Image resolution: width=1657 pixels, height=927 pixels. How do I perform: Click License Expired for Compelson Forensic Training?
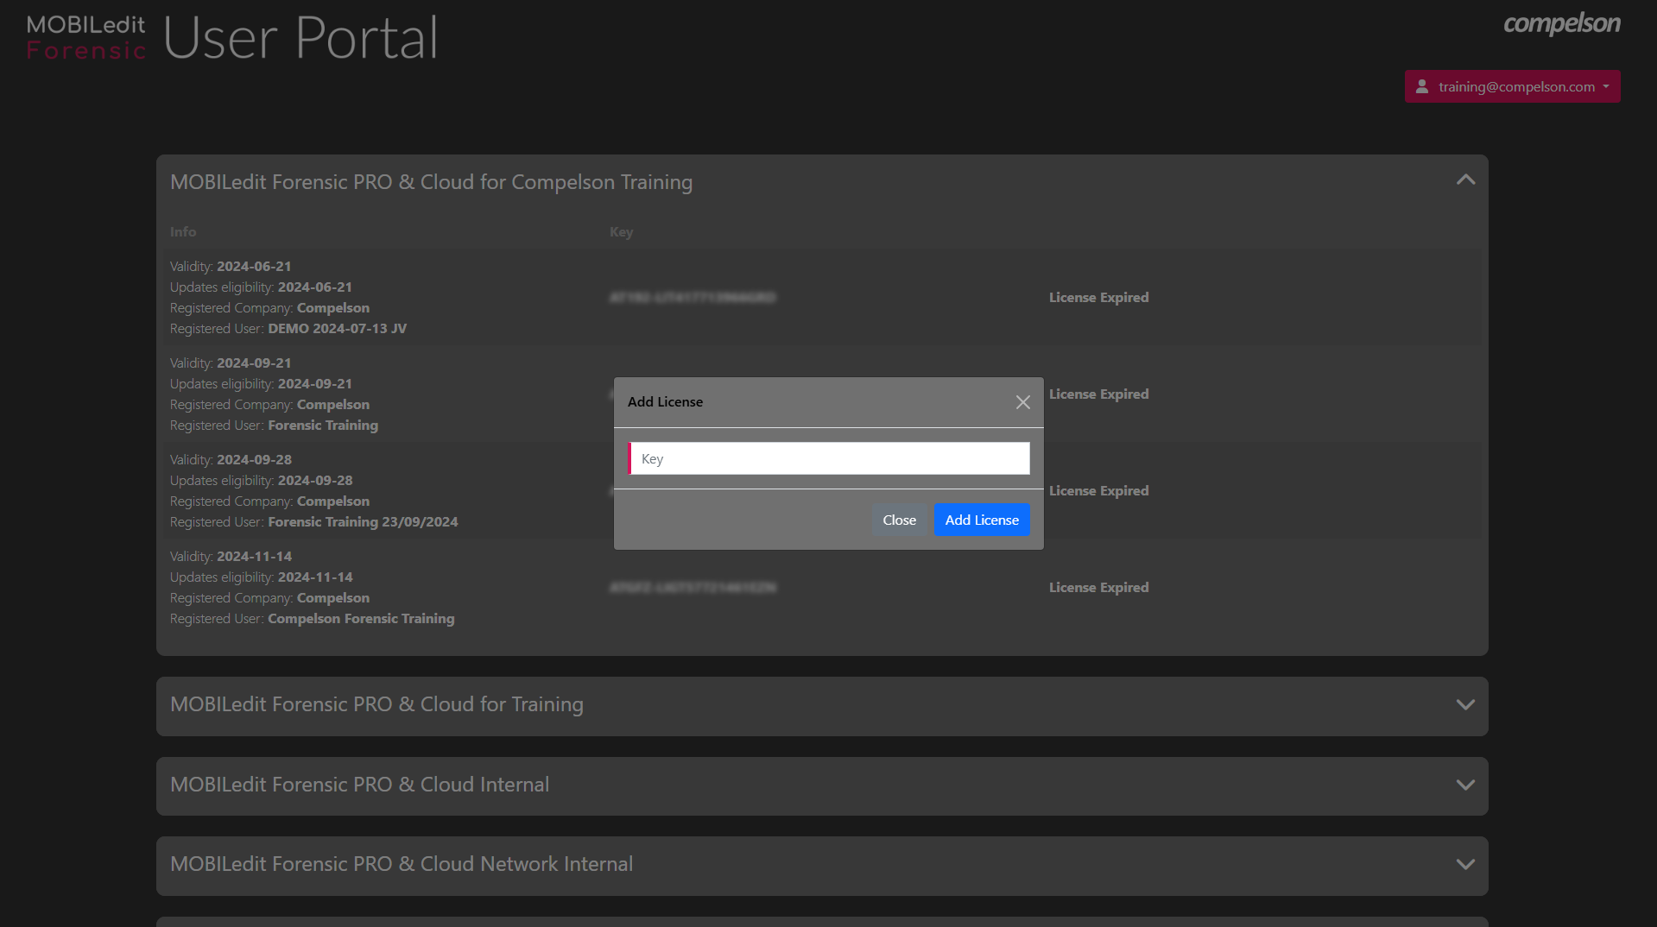tap(1098, 588)
